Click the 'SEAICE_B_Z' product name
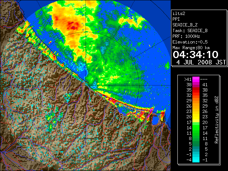This screenshot has height=171, width=228. point(185,25)
